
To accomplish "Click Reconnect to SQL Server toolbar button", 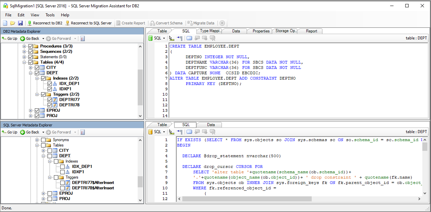I will click(88, 23).
